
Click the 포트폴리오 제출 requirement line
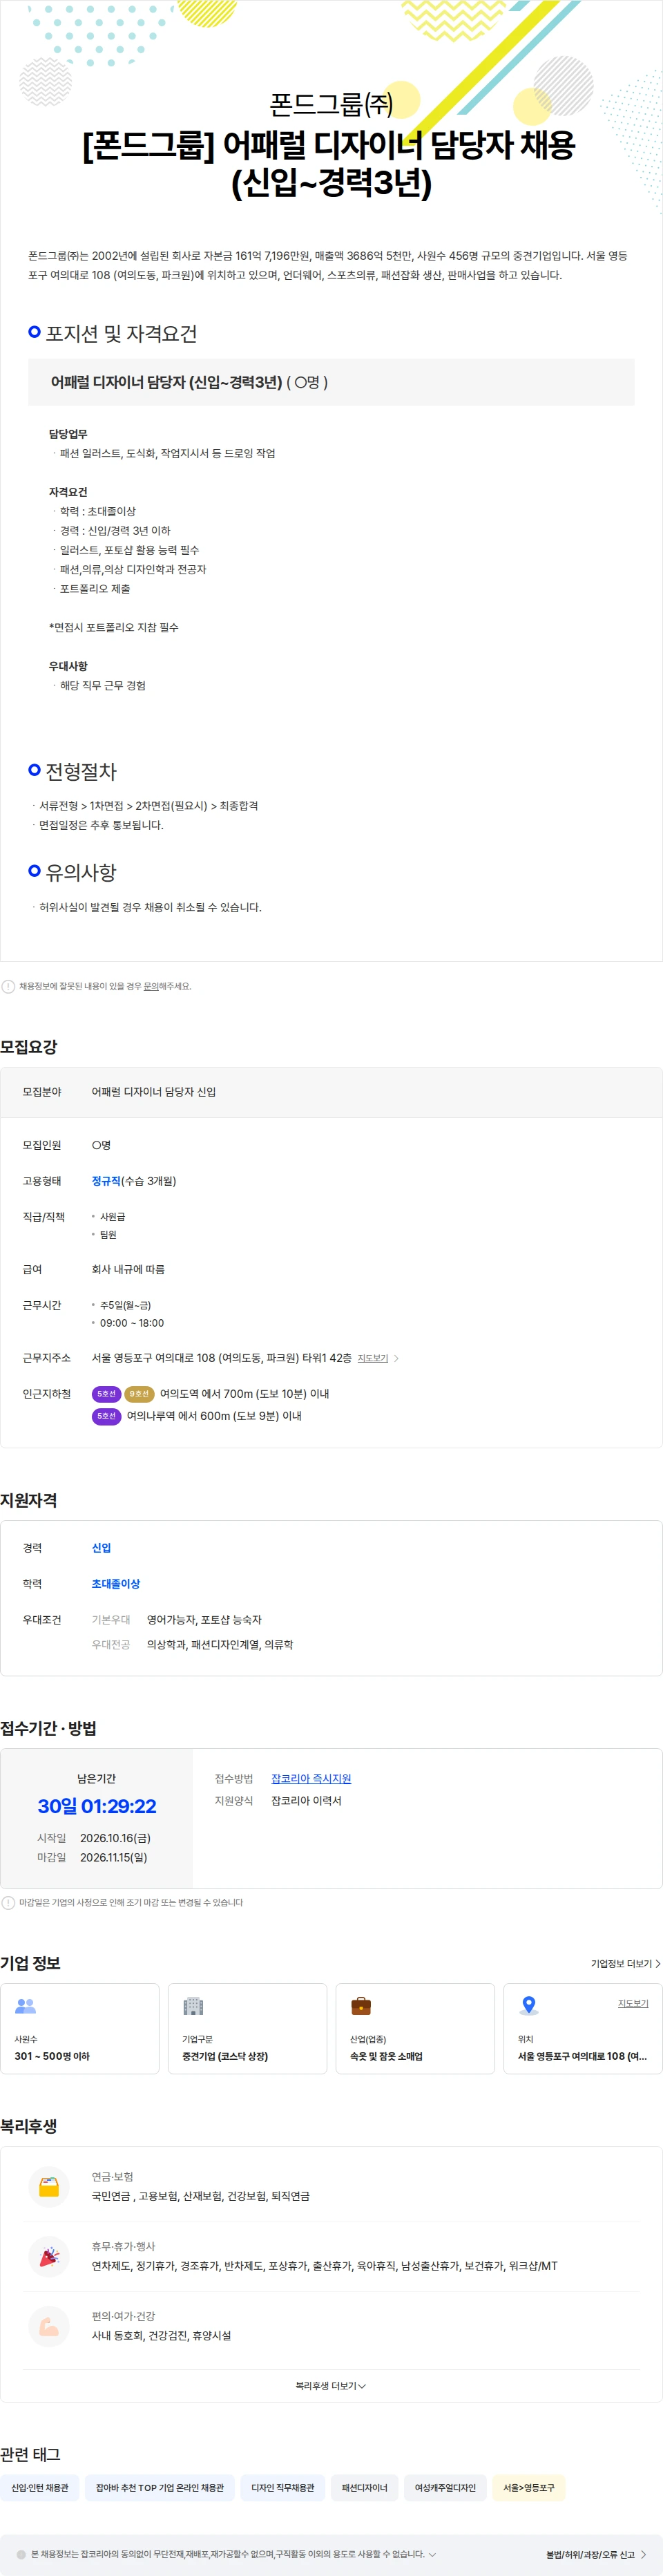click(95, 589)
